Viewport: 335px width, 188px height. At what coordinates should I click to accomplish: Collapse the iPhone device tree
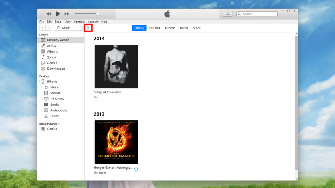(x=39, y=82)
